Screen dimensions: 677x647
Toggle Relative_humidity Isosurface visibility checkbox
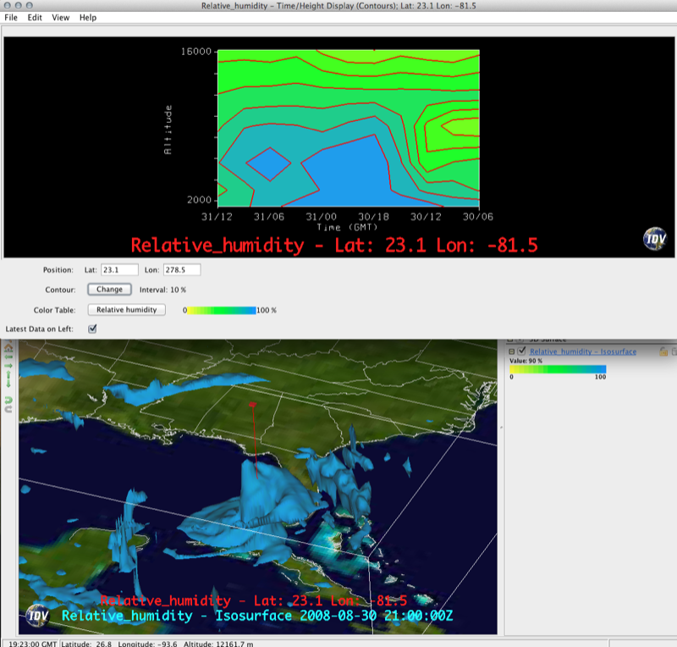pos(522,351)
